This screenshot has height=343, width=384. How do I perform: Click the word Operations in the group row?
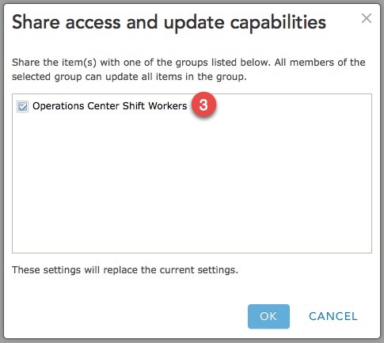pos(59,106)
